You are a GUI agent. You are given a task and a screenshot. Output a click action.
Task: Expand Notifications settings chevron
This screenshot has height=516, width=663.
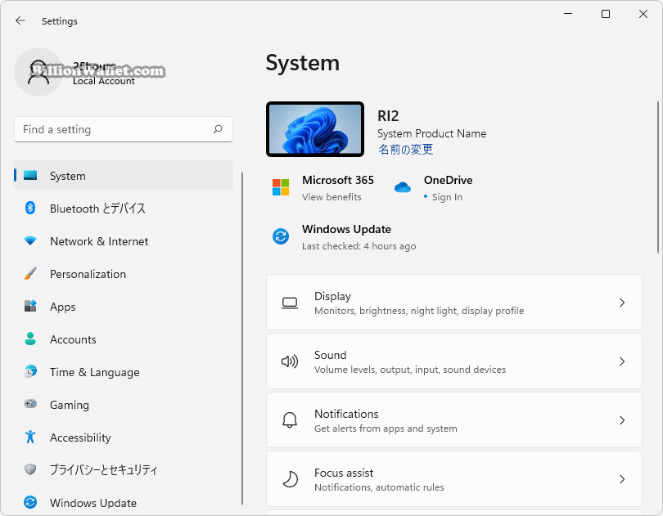pyautogui.click(x=622, y=420)
